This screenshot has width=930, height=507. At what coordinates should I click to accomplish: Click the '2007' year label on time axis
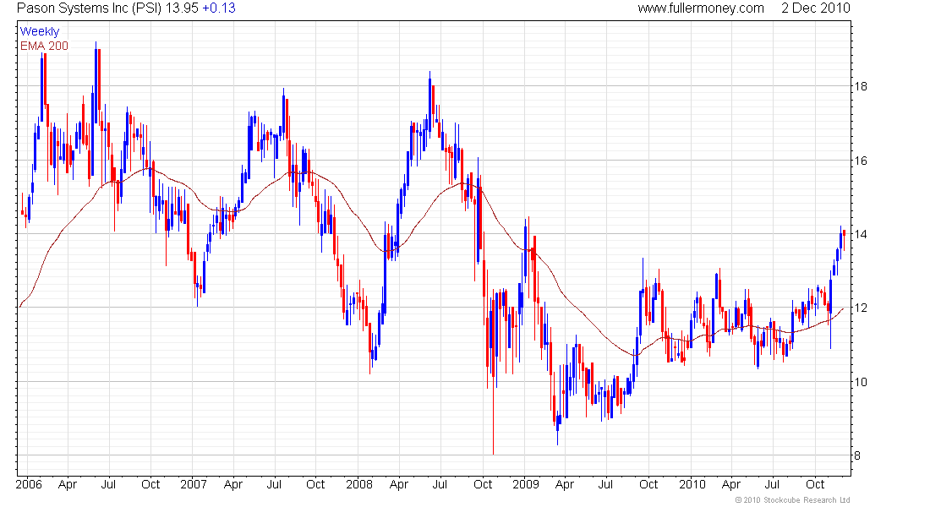tap(194, 484)
